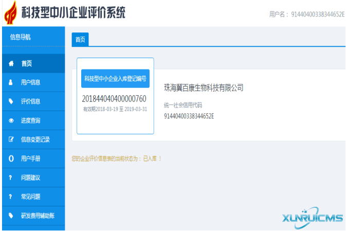This screenshot has height=231, width=346.
Task: Select the 信息变更记录 menu item
Action: [x=35, y=139]
